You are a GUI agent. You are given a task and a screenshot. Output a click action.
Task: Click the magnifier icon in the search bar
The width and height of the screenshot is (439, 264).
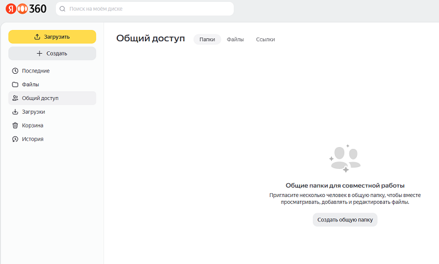[63, 9]
